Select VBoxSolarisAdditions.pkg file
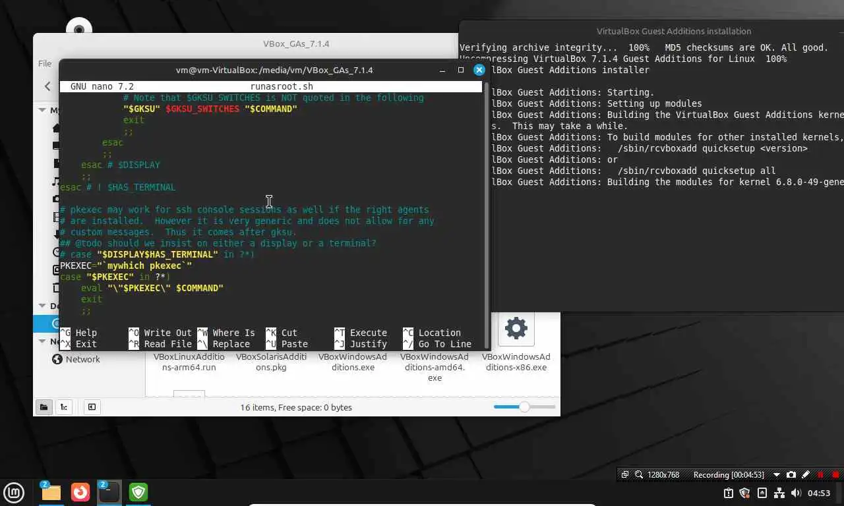The width and height of the screenshot is (844, 506). (x=271, y=362)
